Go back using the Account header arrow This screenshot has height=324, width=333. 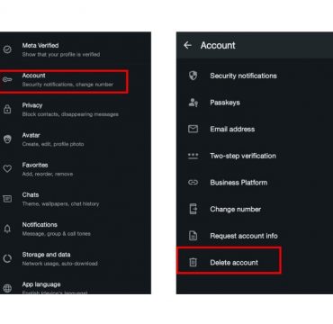(x=187, y=45)
